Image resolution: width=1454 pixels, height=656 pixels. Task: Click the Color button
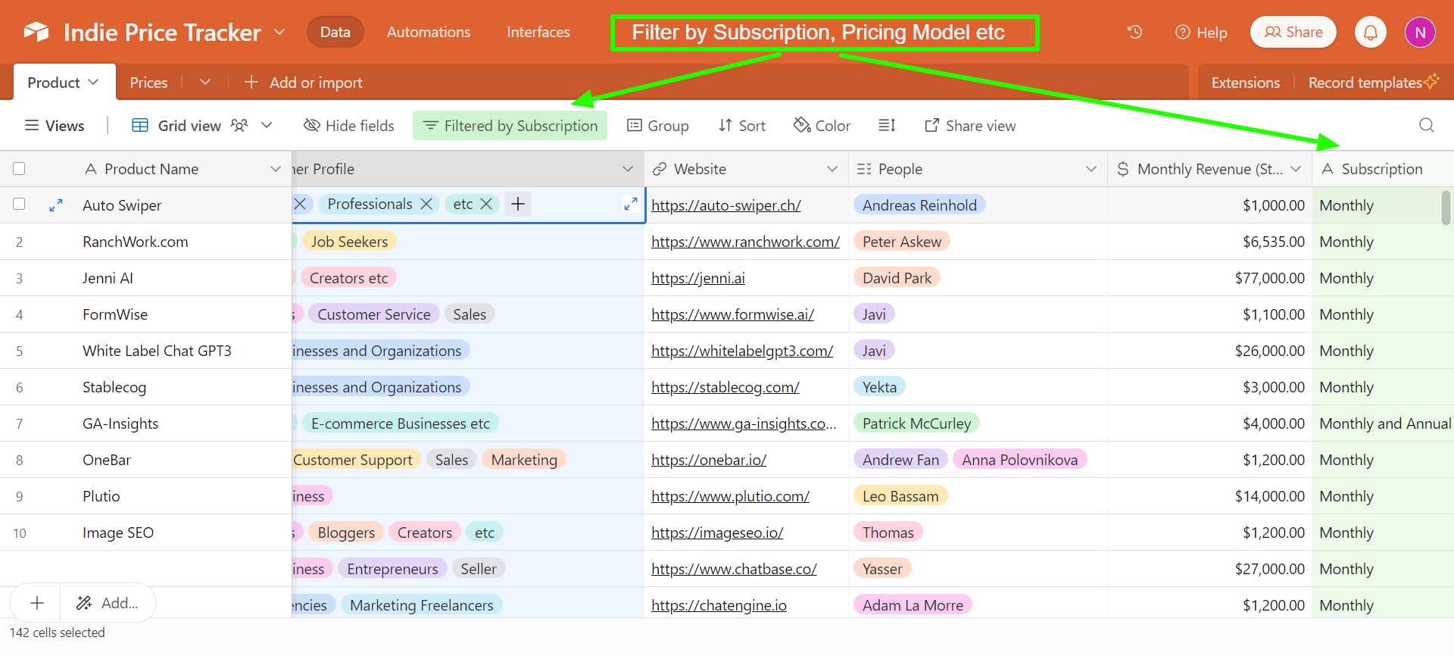tap(822, 125)
